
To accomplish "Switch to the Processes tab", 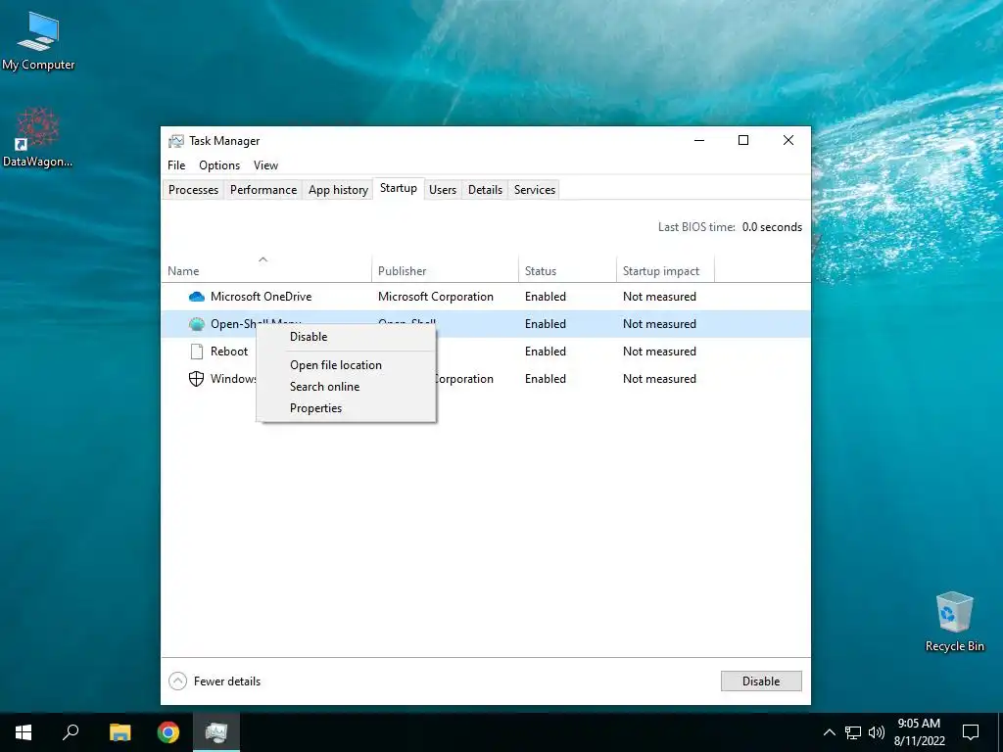I will [193, 190].
